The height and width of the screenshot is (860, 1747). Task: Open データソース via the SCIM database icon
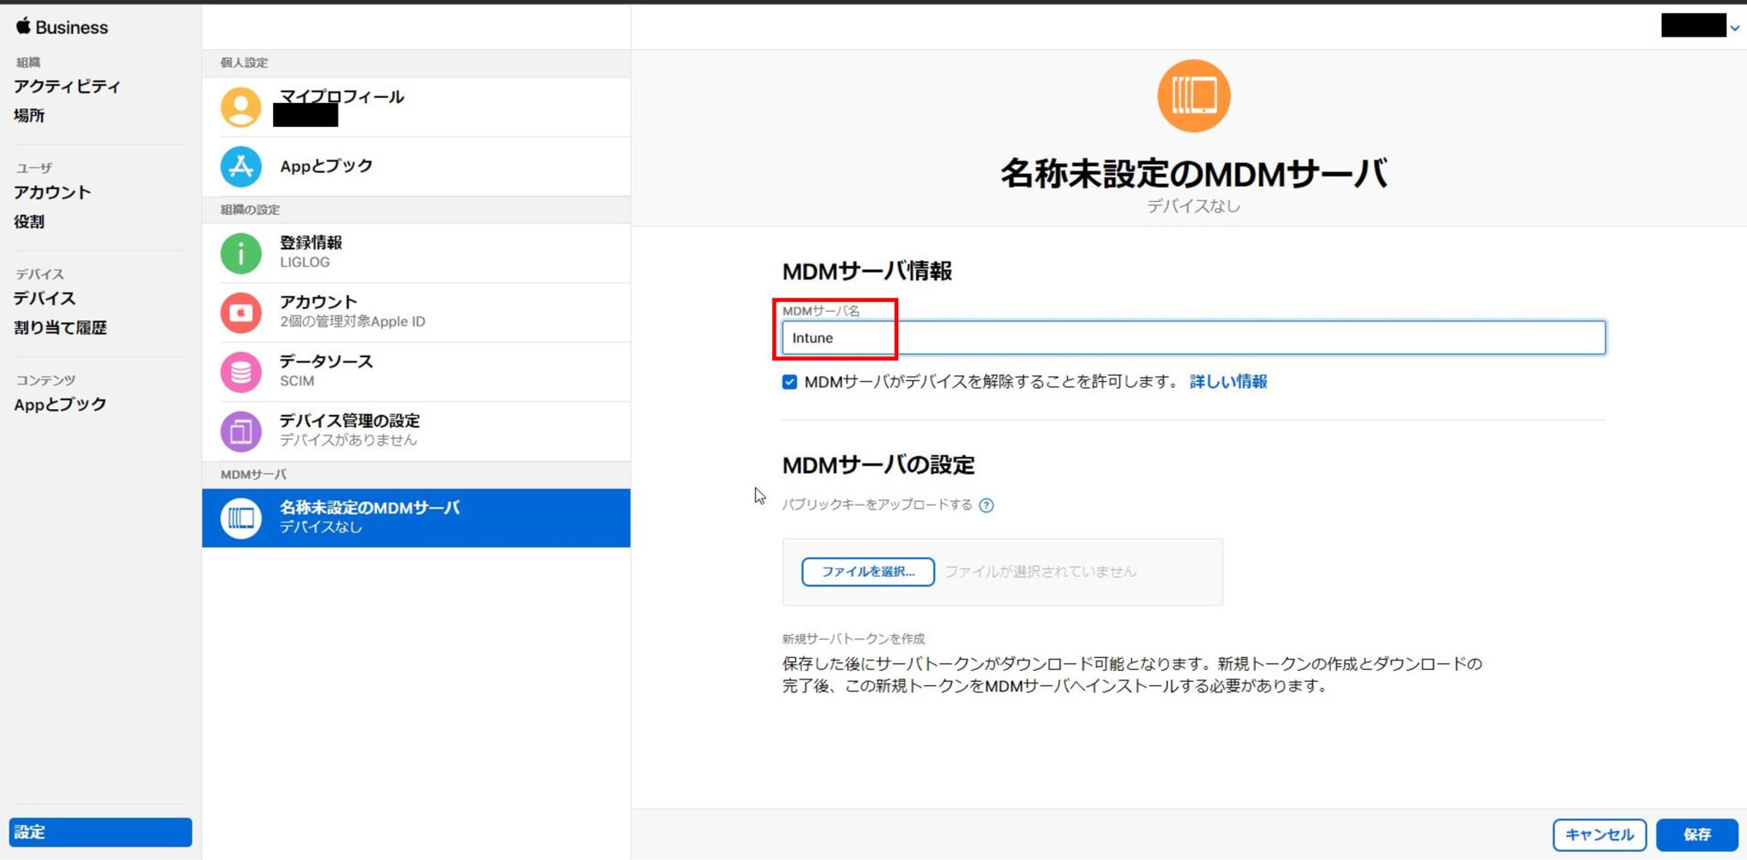[x=241, y=372]
